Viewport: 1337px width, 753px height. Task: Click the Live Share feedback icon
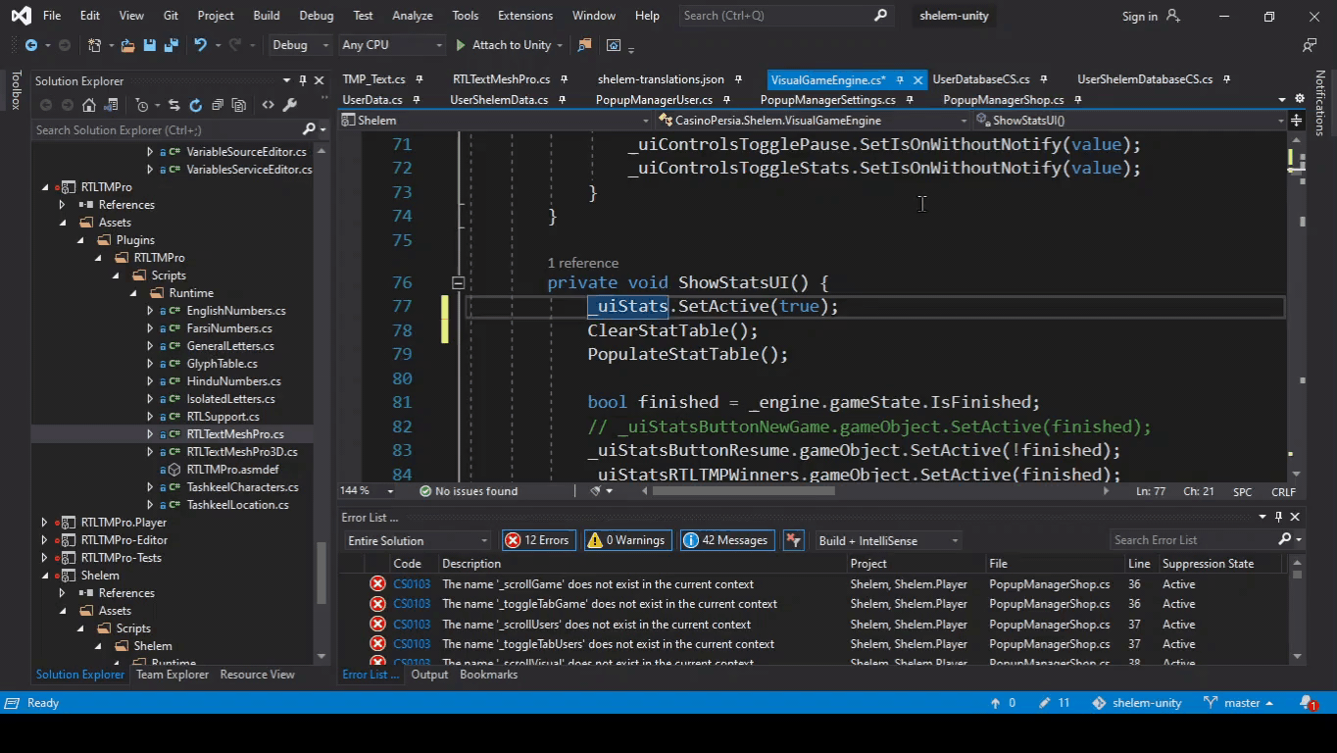coord(1310,45)
